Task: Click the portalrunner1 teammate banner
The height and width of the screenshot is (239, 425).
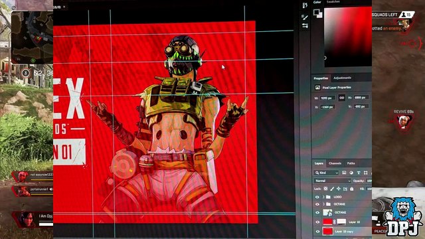Action: coord(33,191)
